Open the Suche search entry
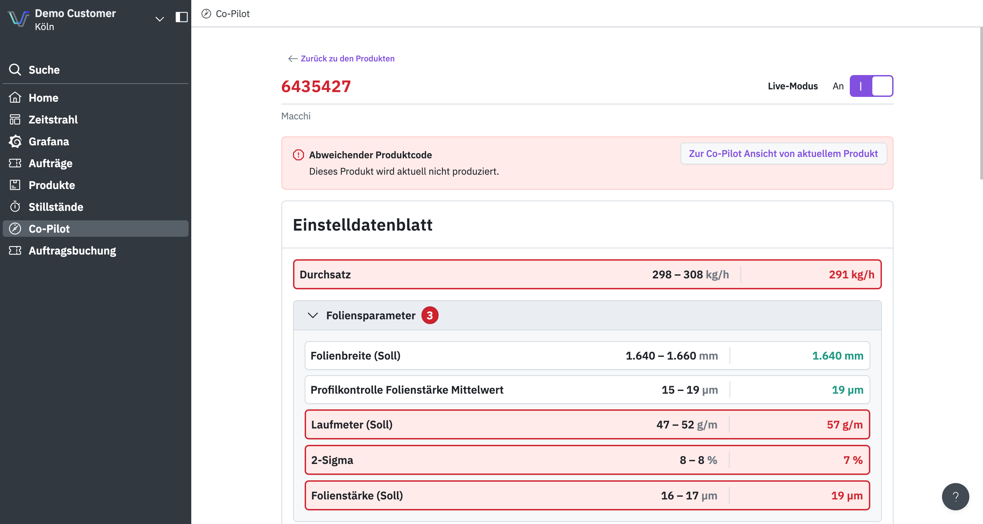Screen dimensions: 983x524 coord(95,70)
